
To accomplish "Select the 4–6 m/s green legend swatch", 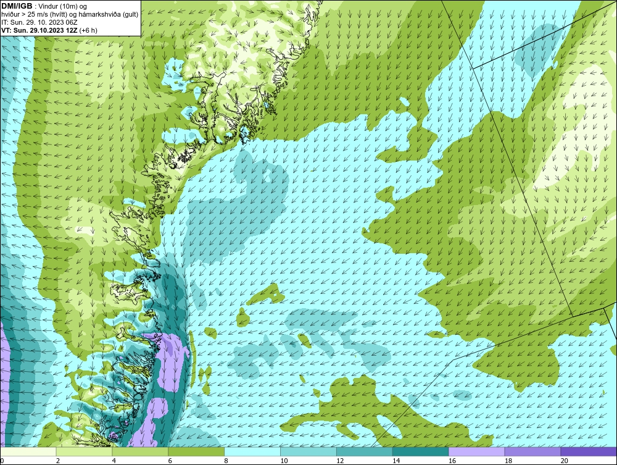I will click(x=140, y=451).
